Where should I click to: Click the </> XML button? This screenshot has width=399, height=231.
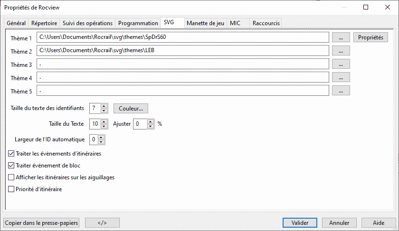(x=102, y=222)
